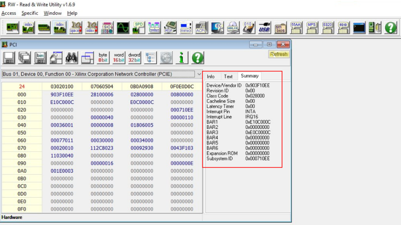Click the Save floppy icon in PCI window
The height and width of the screenshot is (225, 401).
[x=9, y=57]
